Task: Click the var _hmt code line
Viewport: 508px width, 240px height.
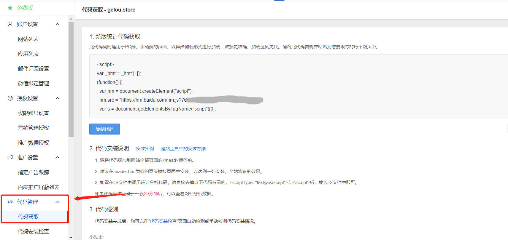Action: [119, 73]
